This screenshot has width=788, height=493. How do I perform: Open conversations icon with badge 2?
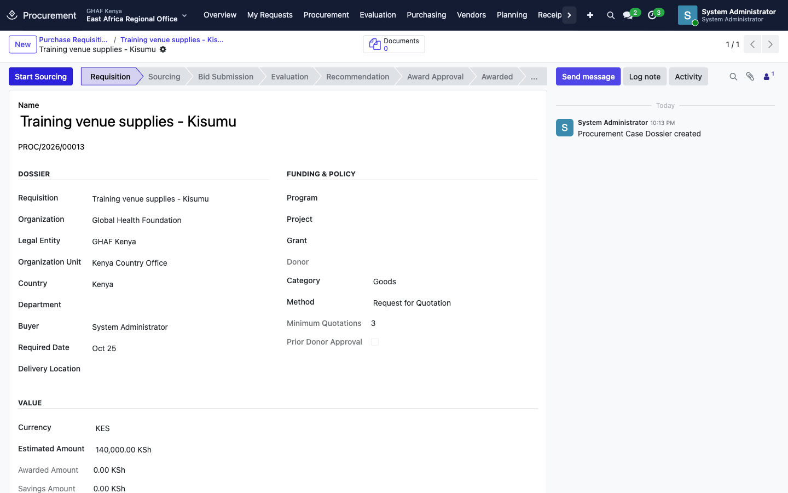(x=628, y=15)
